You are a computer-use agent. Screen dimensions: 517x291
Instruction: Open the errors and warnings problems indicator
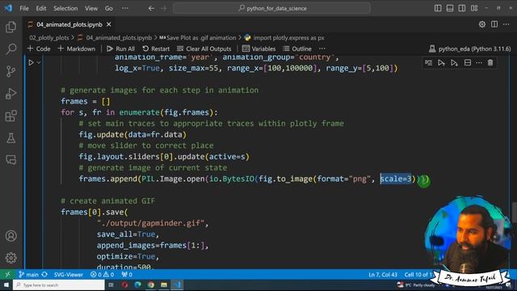tap(103, 275)
